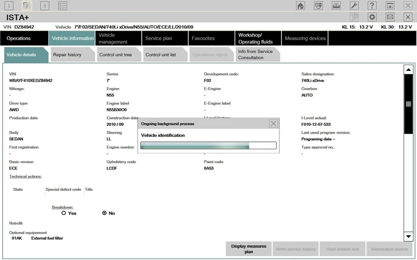The image size is (417, 260).
Task: Click the Information search button
Action: 389,249
